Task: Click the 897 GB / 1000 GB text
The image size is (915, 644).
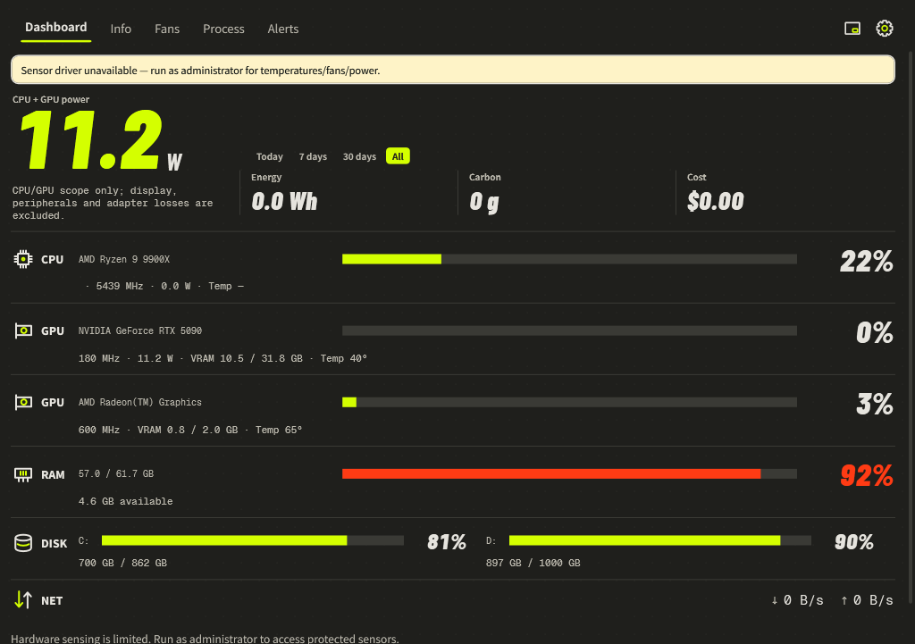Action: click(533, 563)
